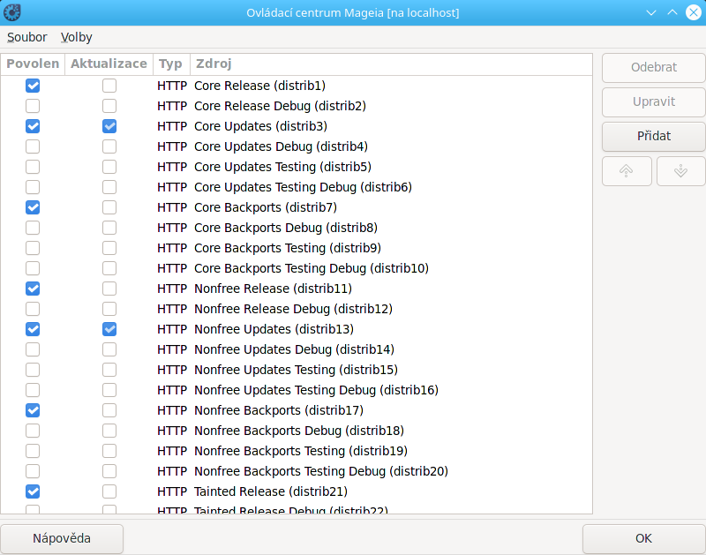Enable Povolen for Core Backports Debug (distrib8)
Image resolution: width=706 pixels, height=555 pixels.
[x=33, y=228]
